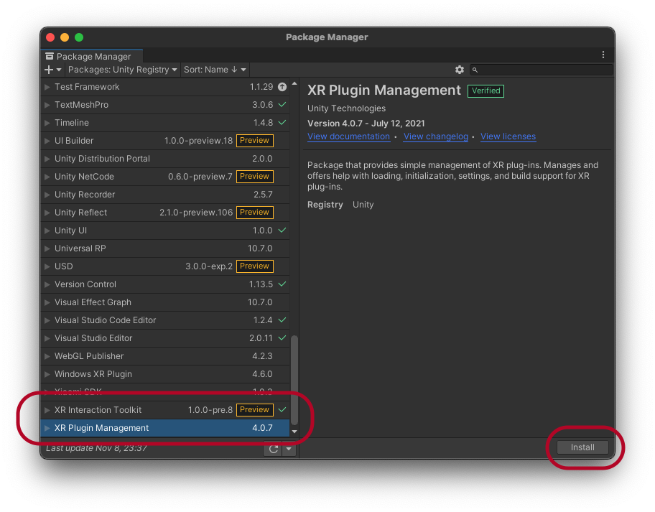Select the Visual Studio Editor package
Viewport: 655px width, 512px height.
[165, 338]
